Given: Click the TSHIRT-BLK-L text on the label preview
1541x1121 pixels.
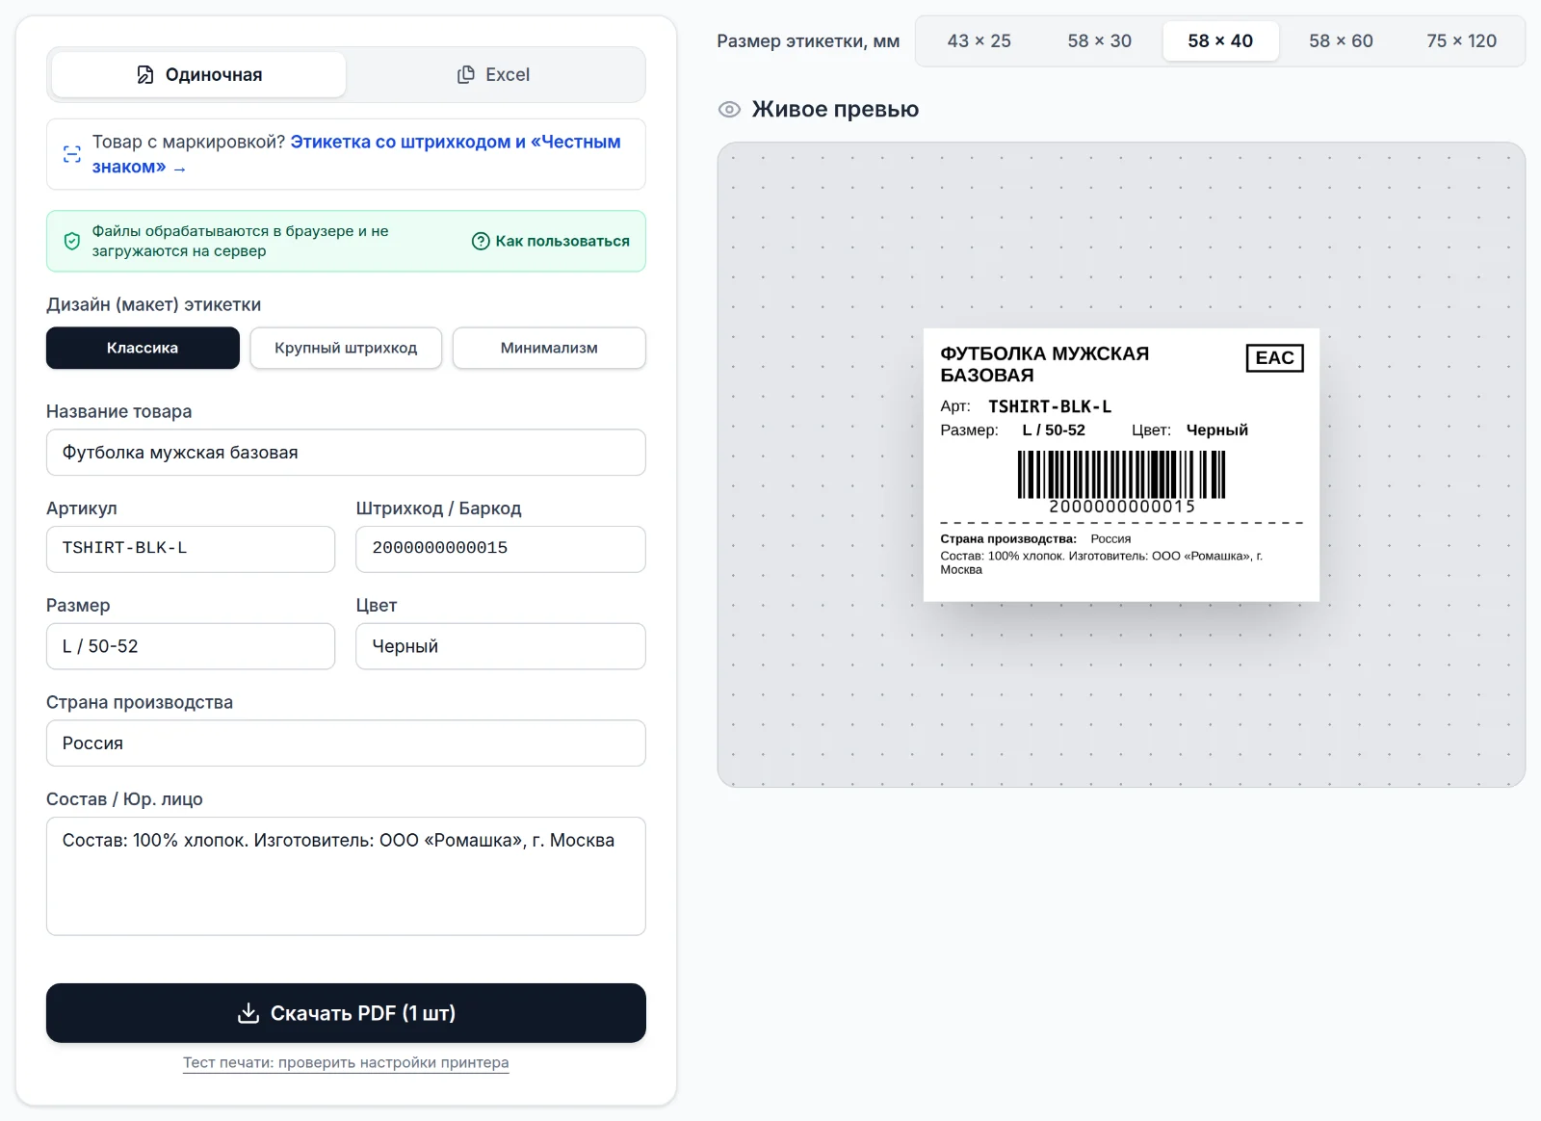Looking at the screenshot, I should (x=1050, y=406).
